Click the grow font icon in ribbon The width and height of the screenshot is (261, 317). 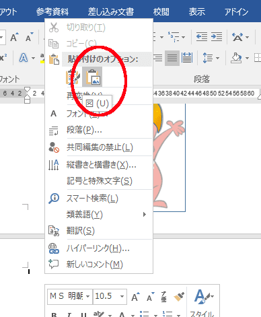point(14,38)
